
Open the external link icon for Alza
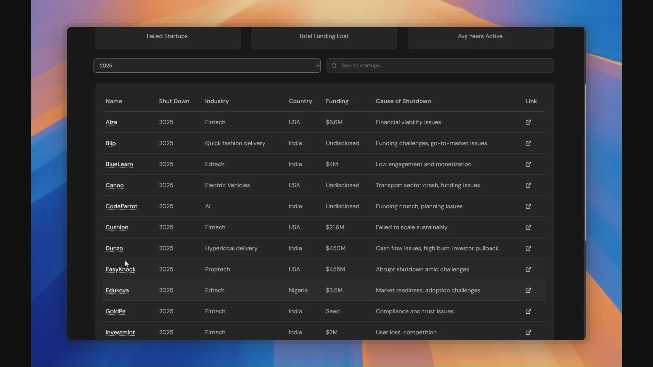528,122
